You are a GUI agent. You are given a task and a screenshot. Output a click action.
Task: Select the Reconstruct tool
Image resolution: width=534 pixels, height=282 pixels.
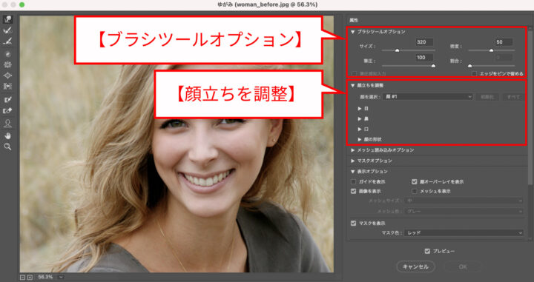(x=7, y=30)
